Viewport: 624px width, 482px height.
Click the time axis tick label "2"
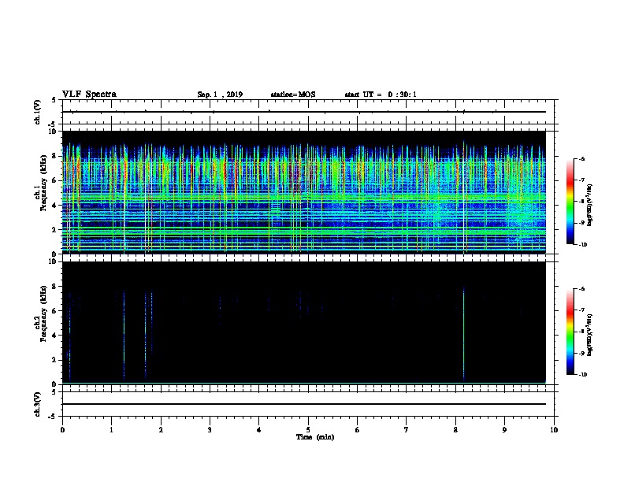[161, 430]
